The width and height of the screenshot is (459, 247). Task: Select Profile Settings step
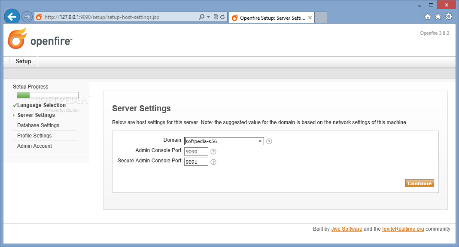point(34,136)
